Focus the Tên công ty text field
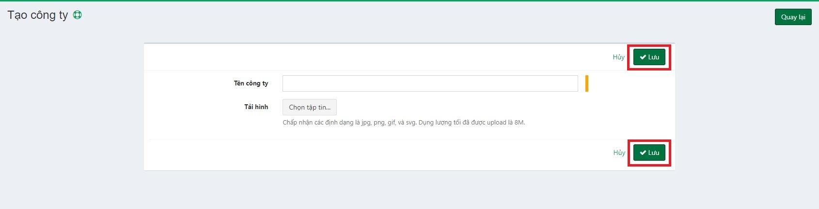Image resolution: width=819 pixels, height=209 pixels. coord(430,84)
